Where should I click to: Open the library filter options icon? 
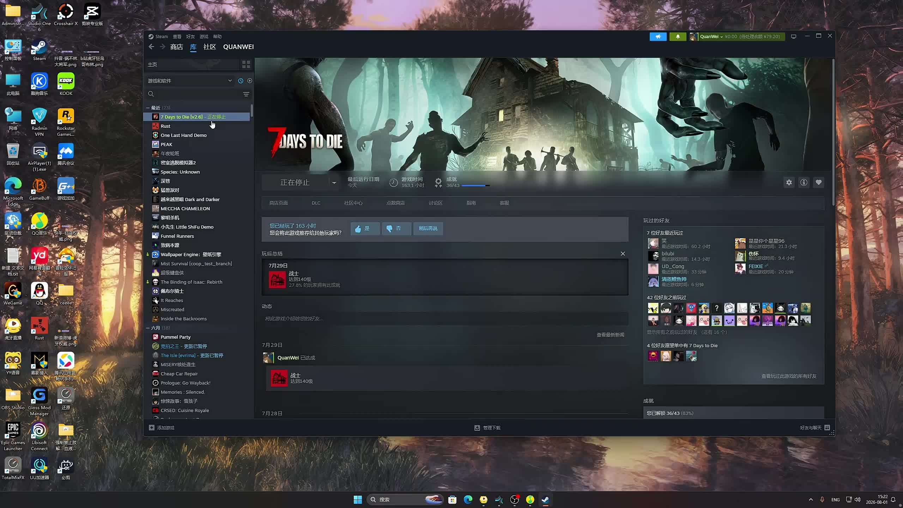[x=246, y=94]
